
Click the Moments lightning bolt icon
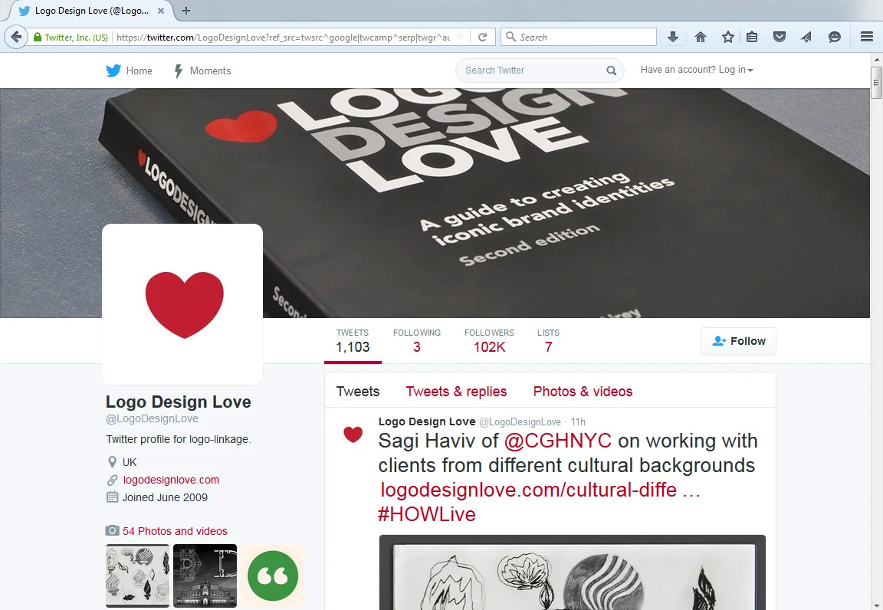(x=178, y=71)
